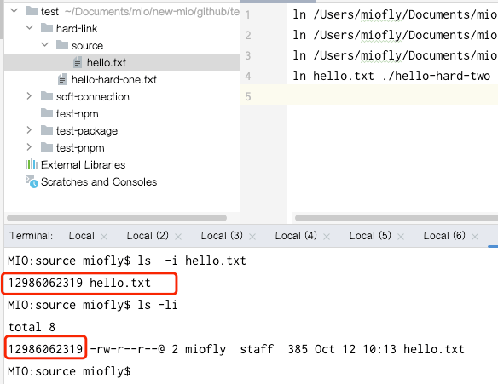Viewport: 498px width, 384px height.
Task: Click the source folder icon
Action: [62, 45]
